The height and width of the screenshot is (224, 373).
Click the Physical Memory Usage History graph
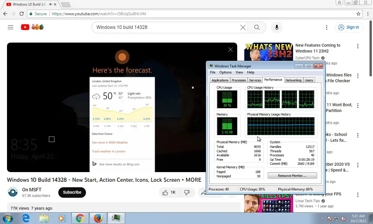pos(281,126)
